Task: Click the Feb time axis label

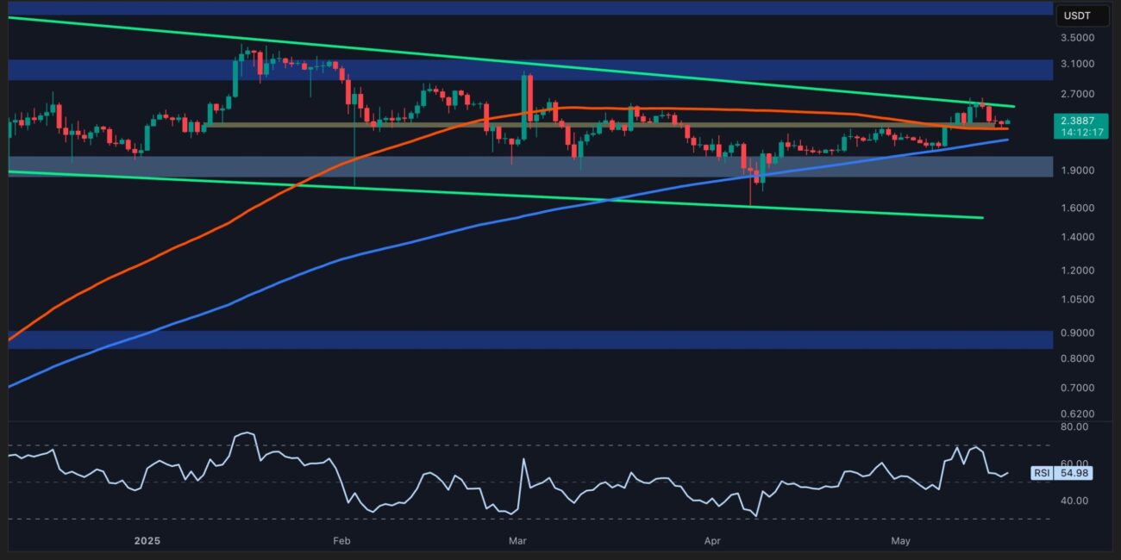Action: [x=341, y=541]
